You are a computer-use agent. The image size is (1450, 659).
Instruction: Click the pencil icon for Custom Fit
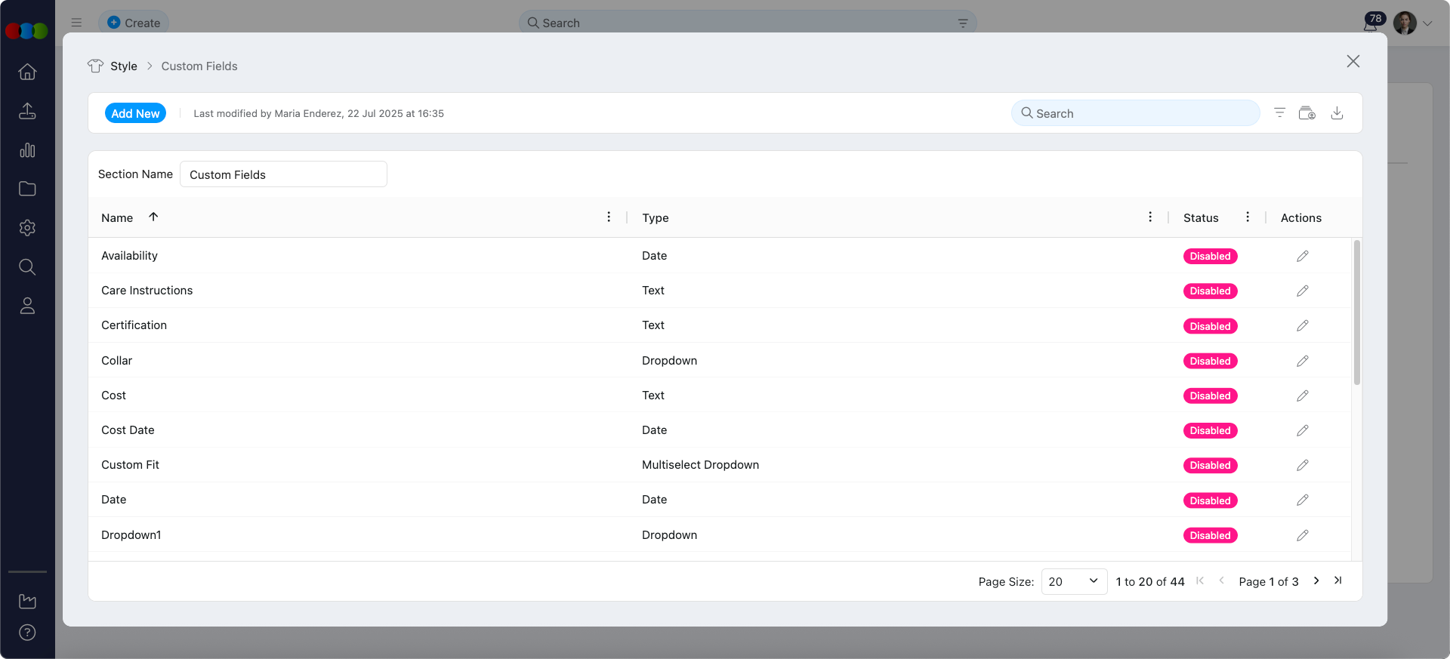pyautogui.click(x=1302, y=466)
